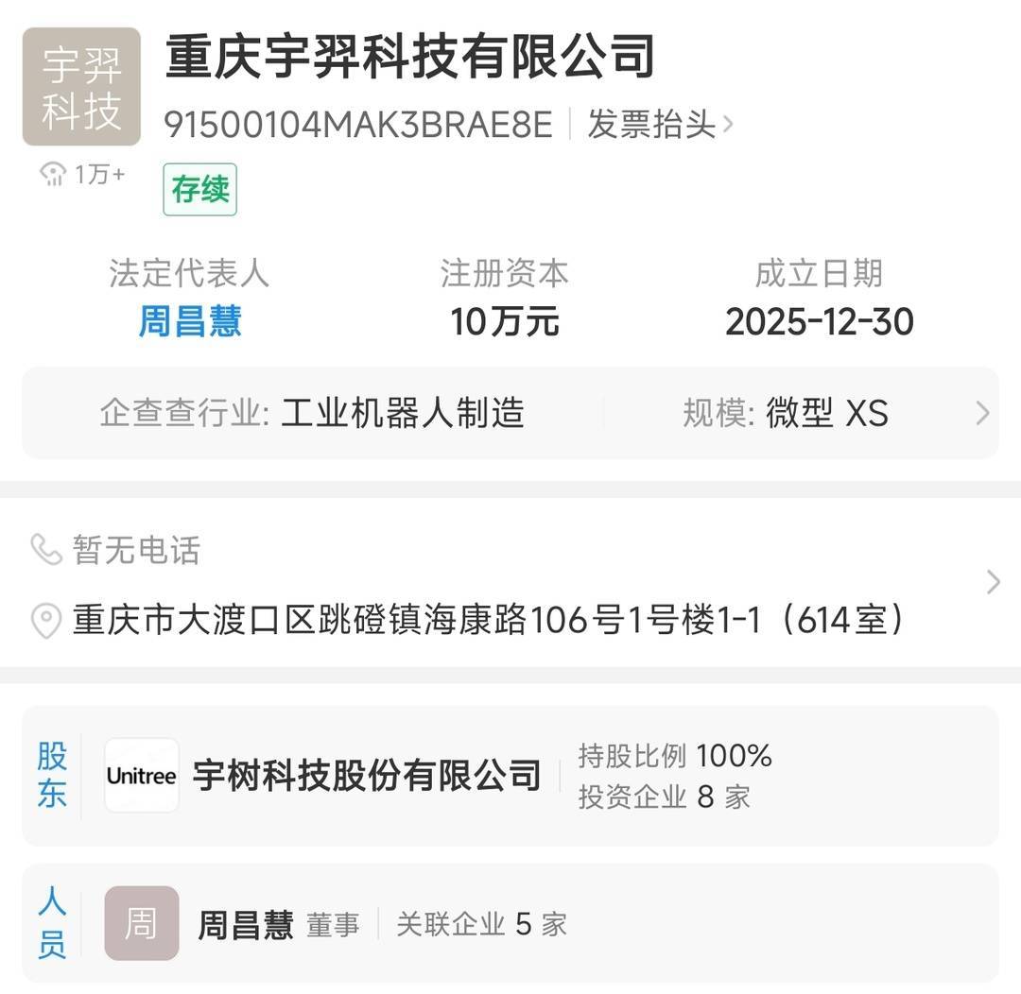Open 发票抬头 invoice header link
The width and height of the screenshot is (1021, 994).
tap(650, 124)
